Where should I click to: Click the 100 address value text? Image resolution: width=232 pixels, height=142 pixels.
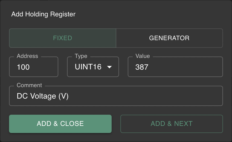click(23, 67)
